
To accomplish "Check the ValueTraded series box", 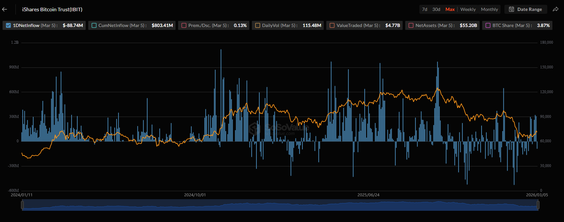I will pos(332,25).
